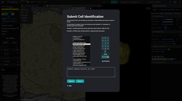The height and width of the screenshot is (101, 182).
Task: Submit the cell identification
Action: pyautogui.click(x=71, y=81)
